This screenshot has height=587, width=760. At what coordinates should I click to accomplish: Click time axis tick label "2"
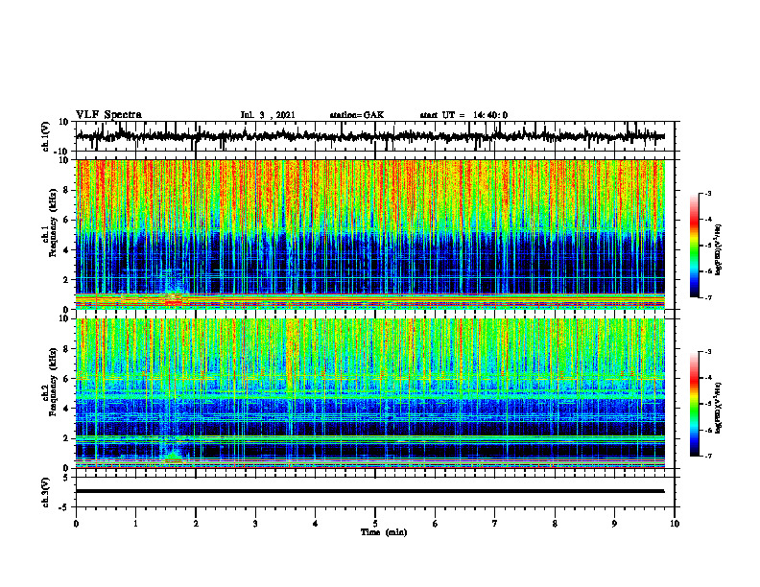[x=196, y=524]
